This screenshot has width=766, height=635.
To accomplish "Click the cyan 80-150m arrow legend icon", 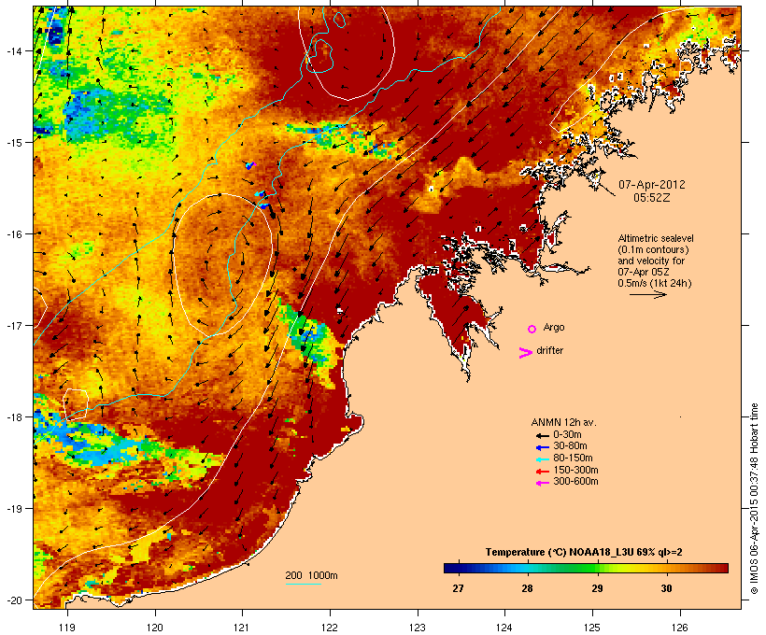I will point(542,459).
